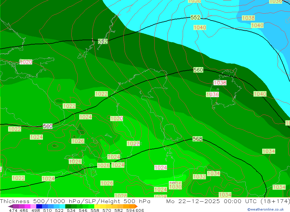Viewport: 290px width, 212px height.
Task: Click the 522 legend value
Action: pyautogui.click(x=59, y=210)
